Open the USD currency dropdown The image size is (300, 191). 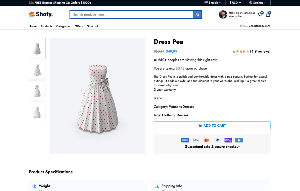pyautogui.click(x=235, y=3)
